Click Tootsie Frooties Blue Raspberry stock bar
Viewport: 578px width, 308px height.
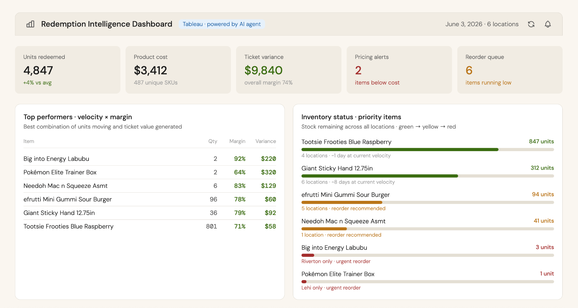pos(427,150)
